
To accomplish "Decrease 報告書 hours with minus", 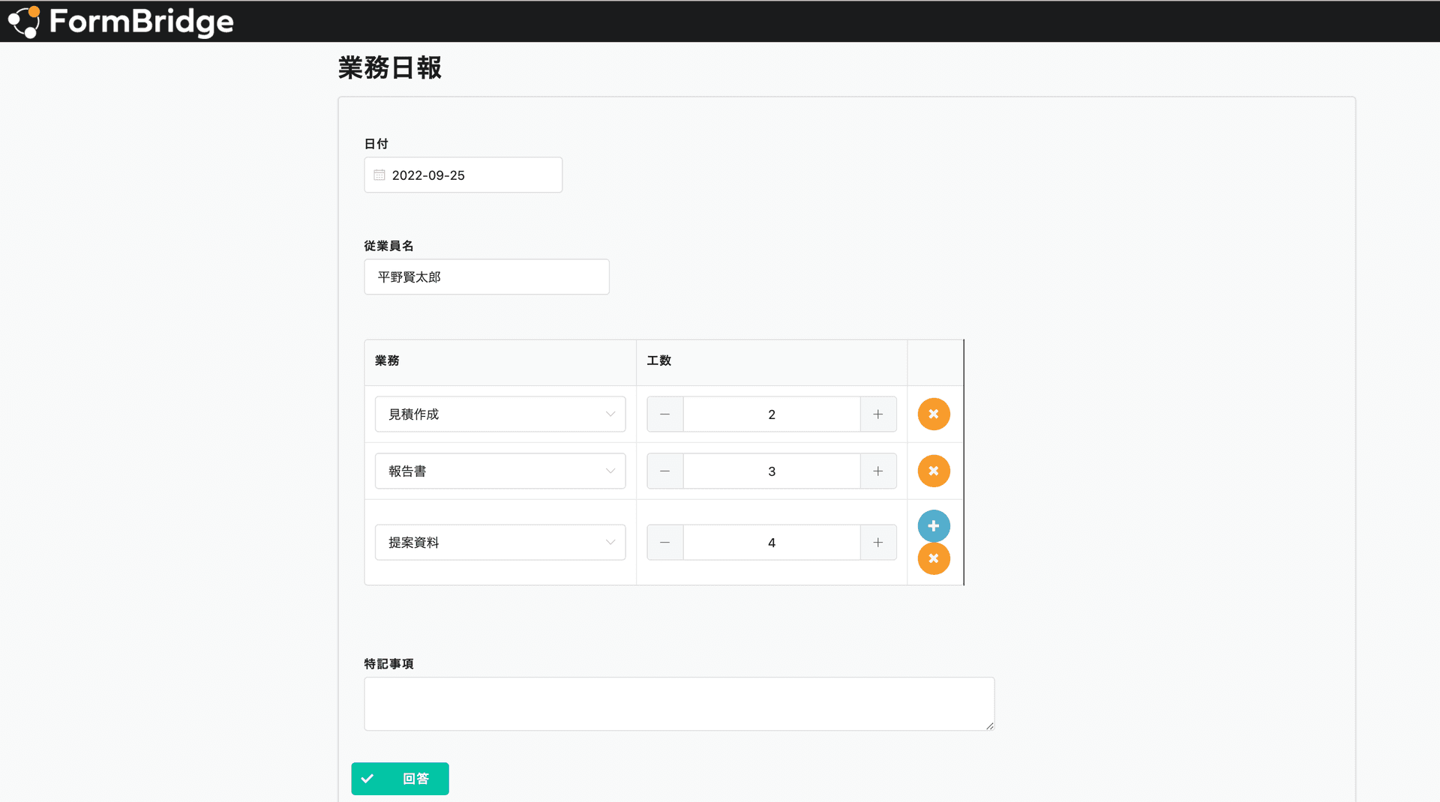I will 665,471.
